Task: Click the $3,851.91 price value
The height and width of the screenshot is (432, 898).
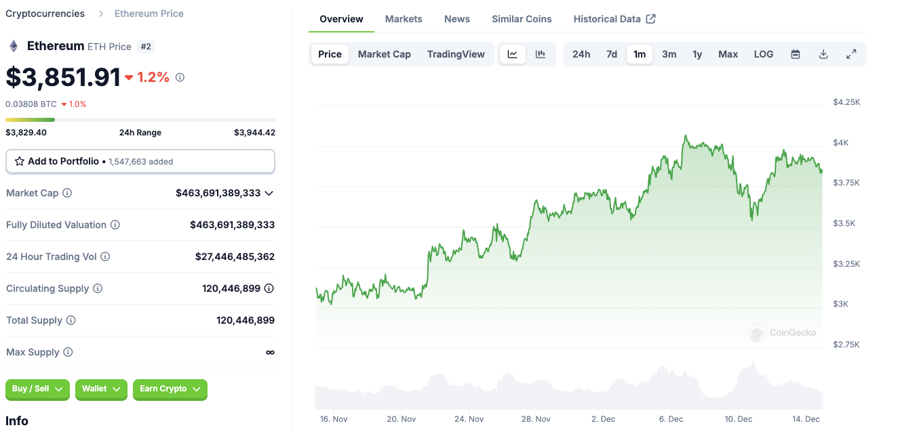Action: (63, 77)
